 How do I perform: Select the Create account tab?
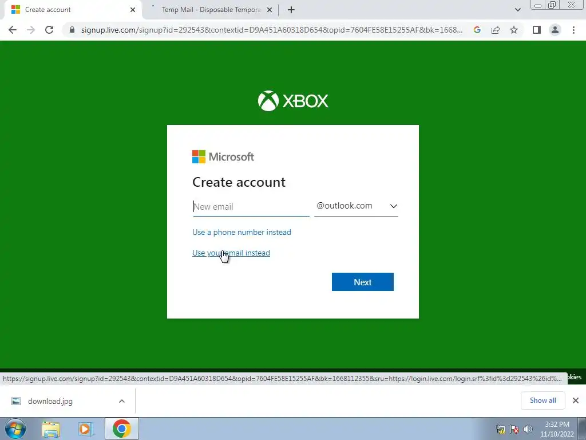click(x=73, y=10)
